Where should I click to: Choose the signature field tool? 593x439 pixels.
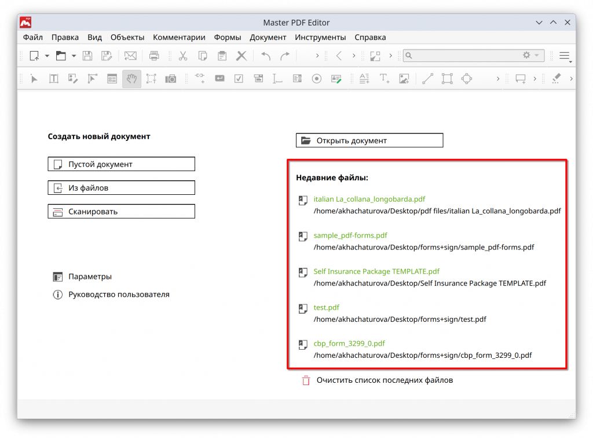[x=336, y=79]
